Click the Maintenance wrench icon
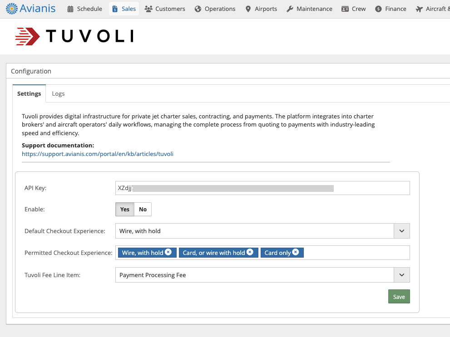This screenshot has height=337, width=450. [x=290, y=9]
